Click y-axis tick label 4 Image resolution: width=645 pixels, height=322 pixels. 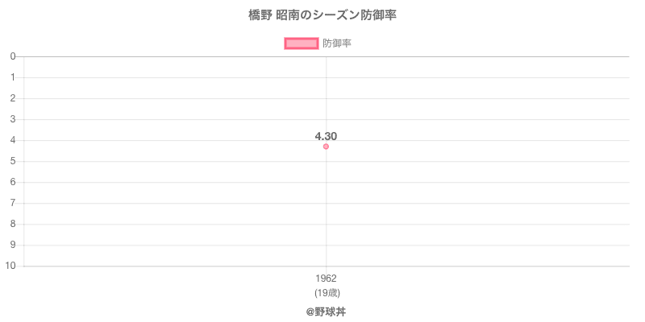pyautogui.click(x=14, y=140)
